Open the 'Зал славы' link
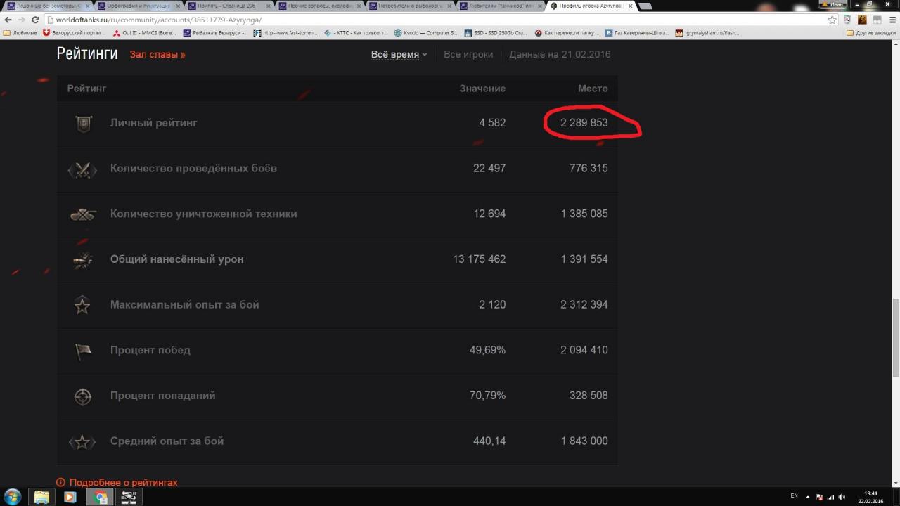The image size is (900, 506). 157,55
